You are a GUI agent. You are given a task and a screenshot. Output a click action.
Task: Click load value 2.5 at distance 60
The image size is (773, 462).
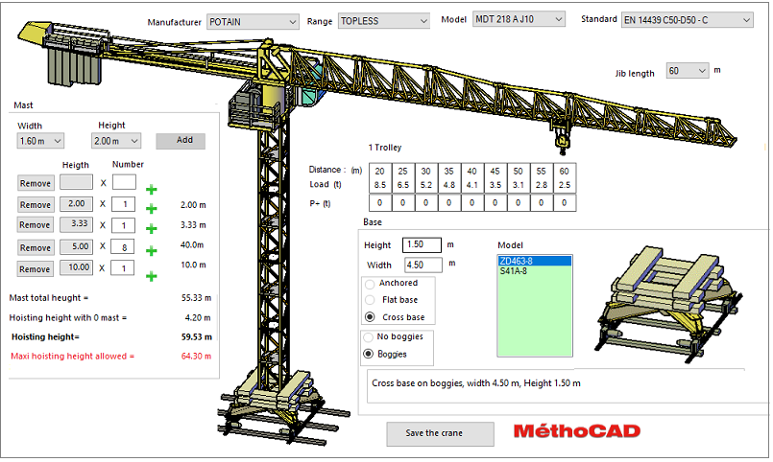point(564,185)
